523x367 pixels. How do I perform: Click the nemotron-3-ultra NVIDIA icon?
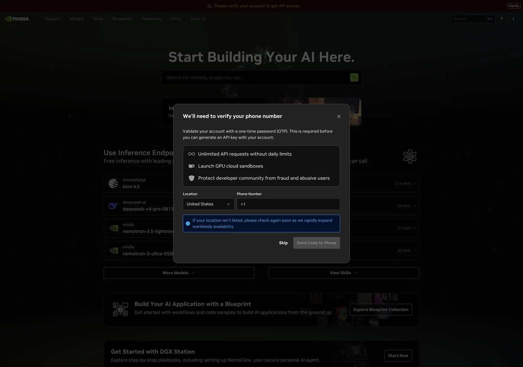(114, 250)
